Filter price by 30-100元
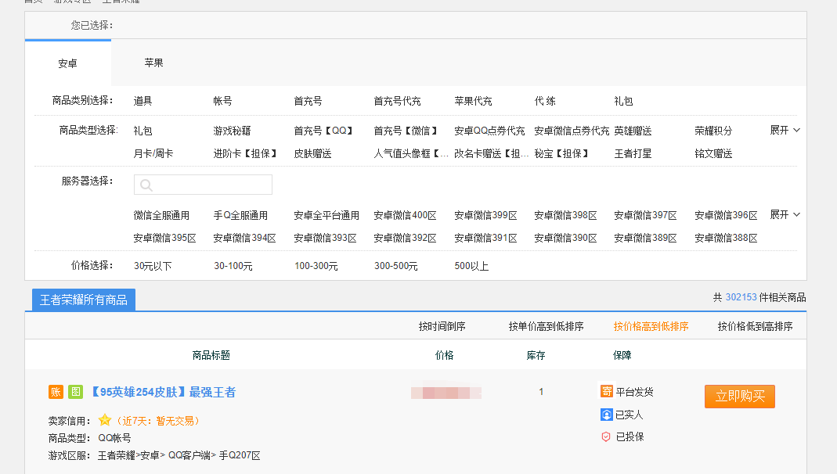The width and height of the screenshot is (837, 474). 233,265
